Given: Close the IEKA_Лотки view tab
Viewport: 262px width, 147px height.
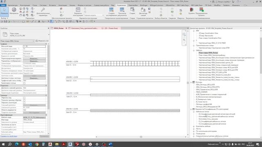Looking at the screenshot, I should tap(66, 28).
